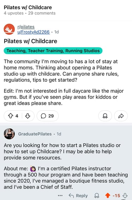
Task: Downvote the GraduatePilates comment
Action: coord(125,195)
